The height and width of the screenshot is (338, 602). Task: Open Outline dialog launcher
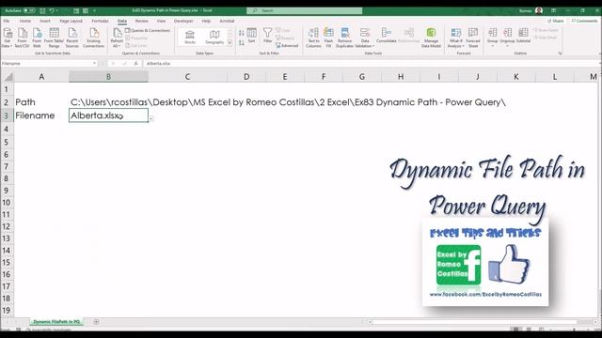(x=561, y=54)
